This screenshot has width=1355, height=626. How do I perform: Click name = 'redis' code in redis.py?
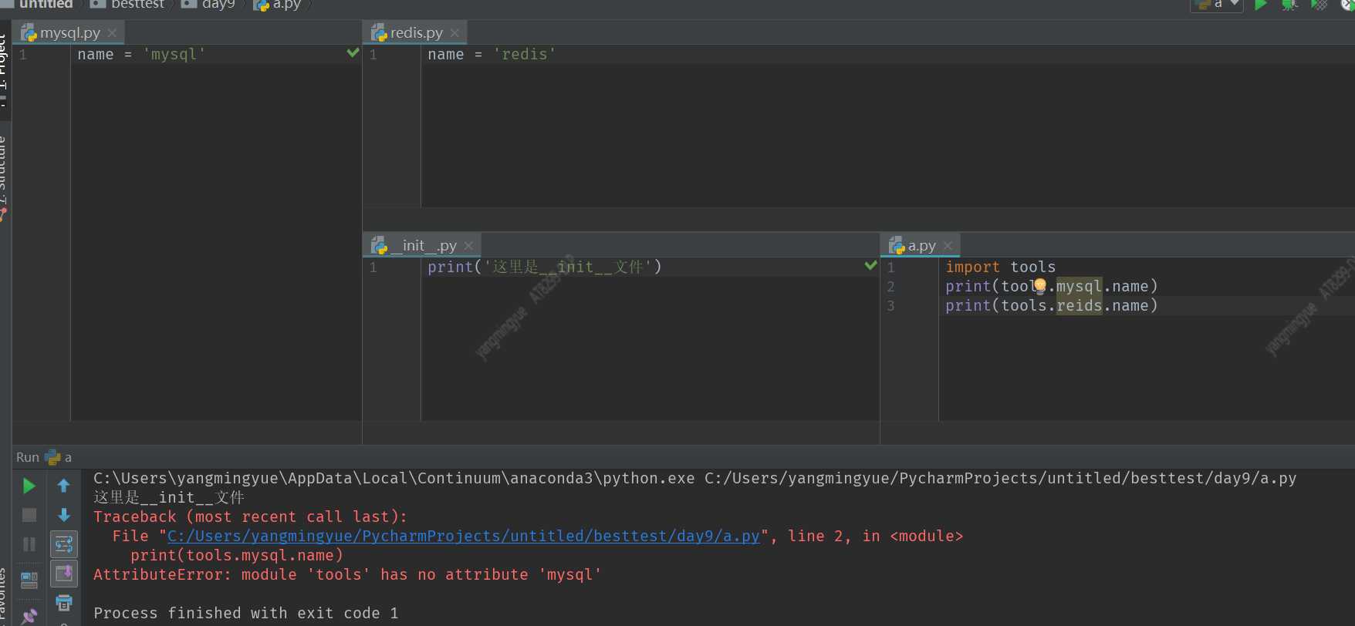pyautogui.click(x=492, y=54)
